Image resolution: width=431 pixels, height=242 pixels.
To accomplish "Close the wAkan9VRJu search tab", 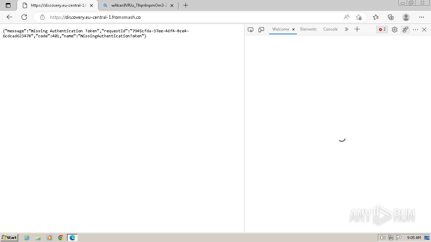I will coord(172,5).
